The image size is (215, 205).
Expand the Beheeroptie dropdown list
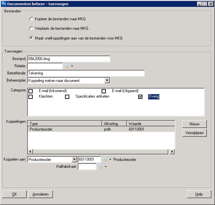[107, 80]
